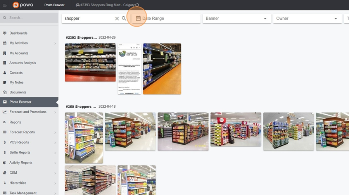Toggle the hamburger menu icon
Viewport: 349px width, 195px height.
(x=5, y=5)
